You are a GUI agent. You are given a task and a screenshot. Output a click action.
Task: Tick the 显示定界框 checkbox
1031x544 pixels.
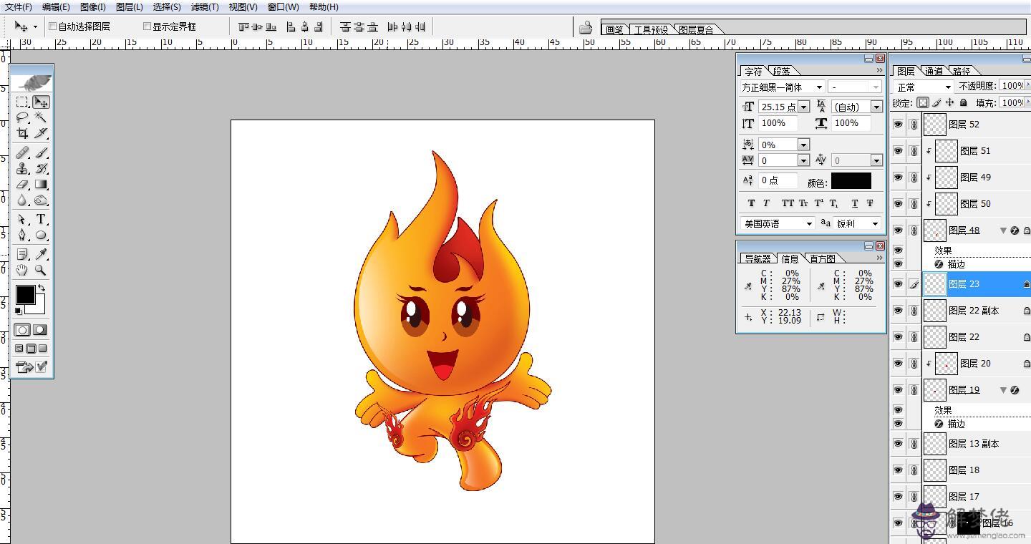pos(147,26)
